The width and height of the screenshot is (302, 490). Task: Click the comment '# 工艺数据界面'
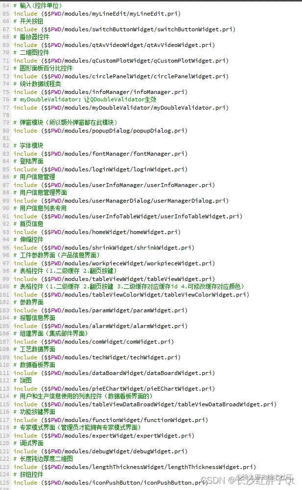[34, 349]
